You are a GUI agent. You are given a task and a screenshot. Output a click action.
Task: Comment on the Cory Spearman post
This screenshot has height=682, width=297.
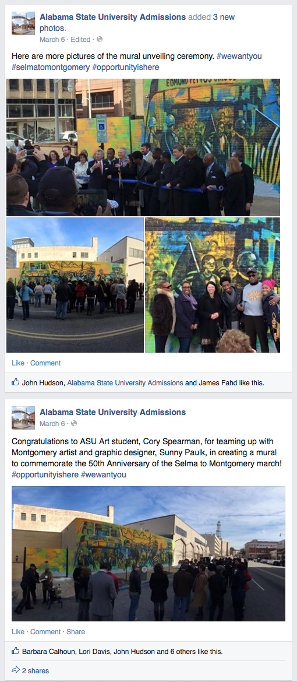coord(45,631)
